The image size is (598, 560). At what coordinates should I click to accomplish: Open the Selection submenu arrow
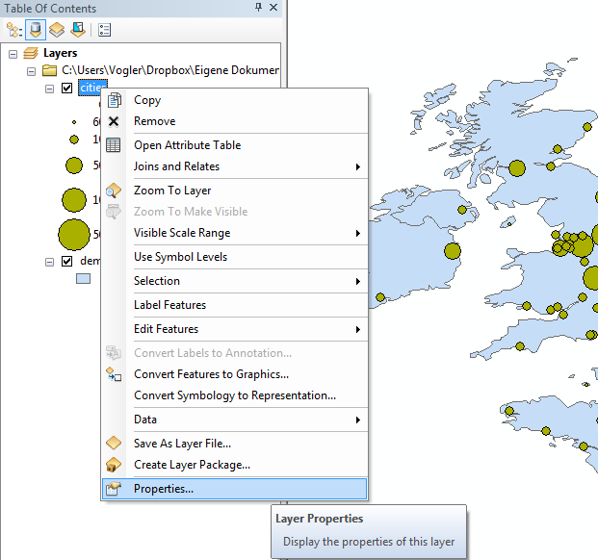pos(357,281)
